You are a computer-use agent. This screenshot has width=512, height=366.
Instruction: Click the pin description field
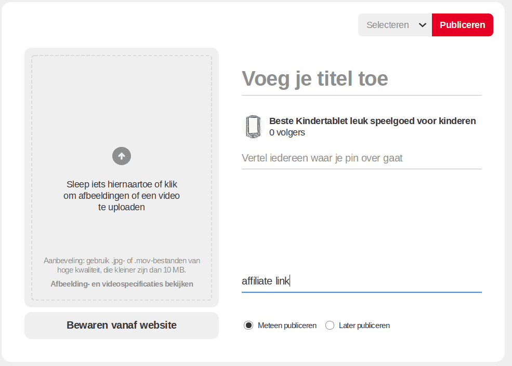point(361,158)
